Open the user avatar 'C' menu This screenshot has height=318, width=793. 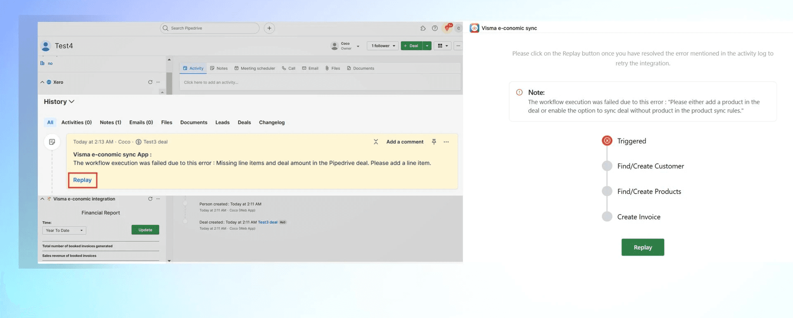coord(458,28)
